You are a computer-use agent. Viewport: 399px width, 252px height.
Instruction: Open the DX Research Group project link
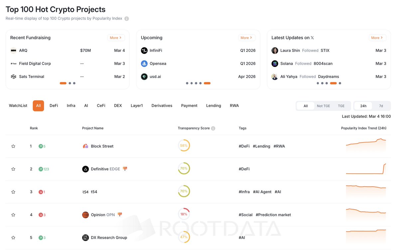point(109,238)
